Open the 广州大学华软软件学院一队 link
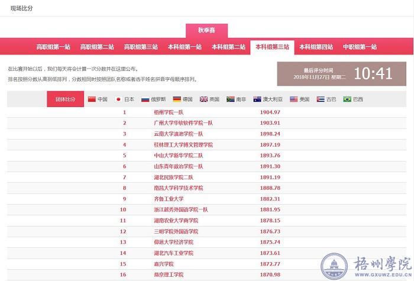Viewport: 414px width, 281px height. point(178,123)
